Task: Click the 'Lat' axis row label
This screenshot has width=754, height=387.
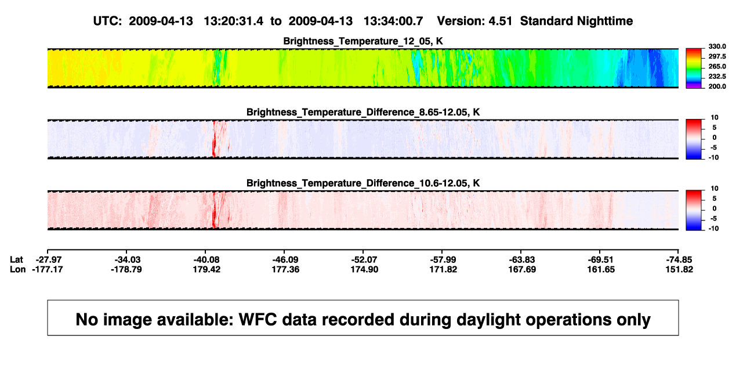Action: (17, 259)
